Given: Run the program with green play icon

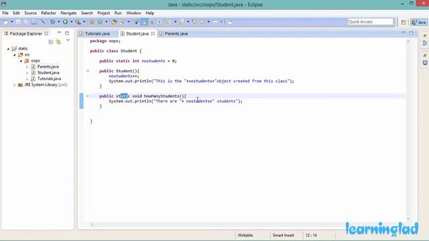Looking at the screenshot, I should [65, 22].
